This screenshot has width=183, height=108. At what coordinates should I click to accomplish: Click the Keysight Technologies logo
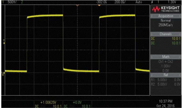click(x=166, y=9)
